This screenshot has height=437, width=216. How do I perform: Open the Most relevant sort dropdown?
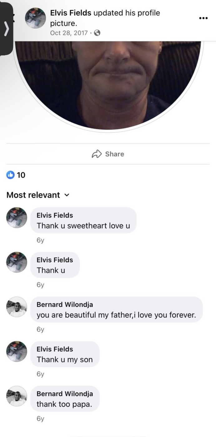click(34, 195)
